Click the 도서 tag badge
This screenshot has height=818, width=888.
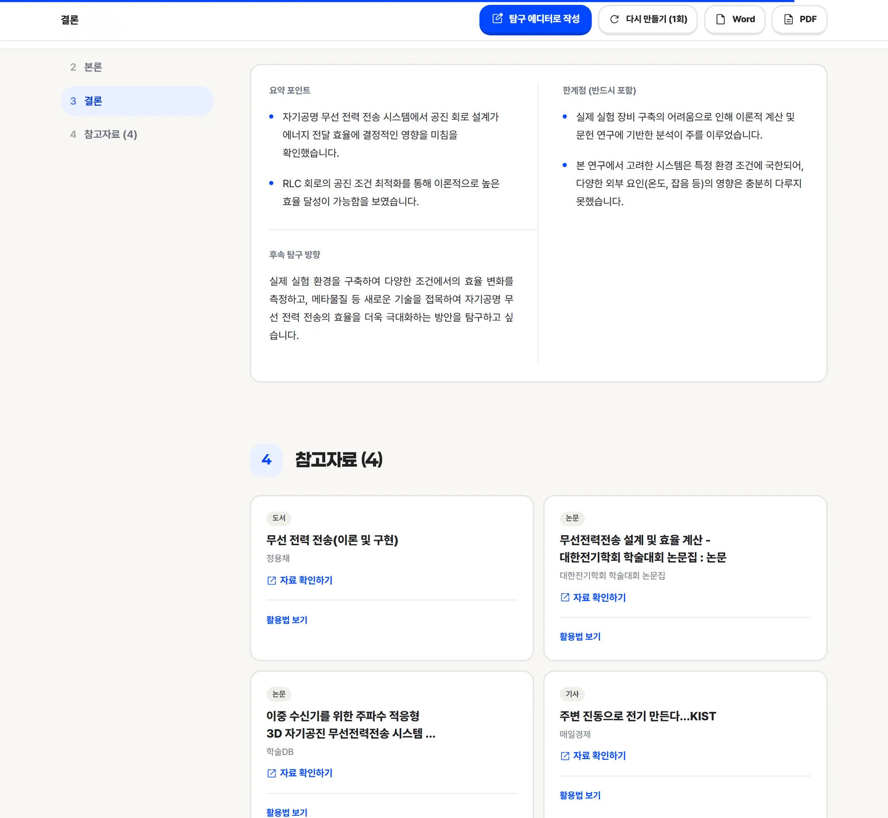pyautogui.click(x=279, y=518)
